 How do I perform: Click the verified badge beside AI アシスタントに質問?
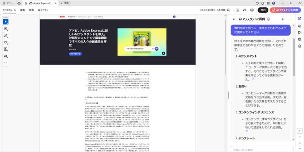(x=268, y=19)
